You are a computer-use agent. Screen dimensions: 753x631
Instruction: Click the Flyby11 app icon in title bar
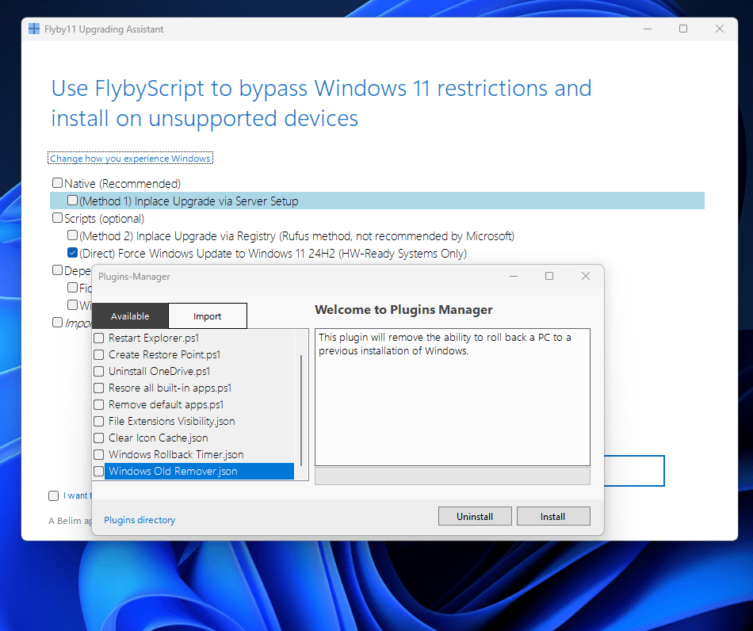[x=34, y=29]
